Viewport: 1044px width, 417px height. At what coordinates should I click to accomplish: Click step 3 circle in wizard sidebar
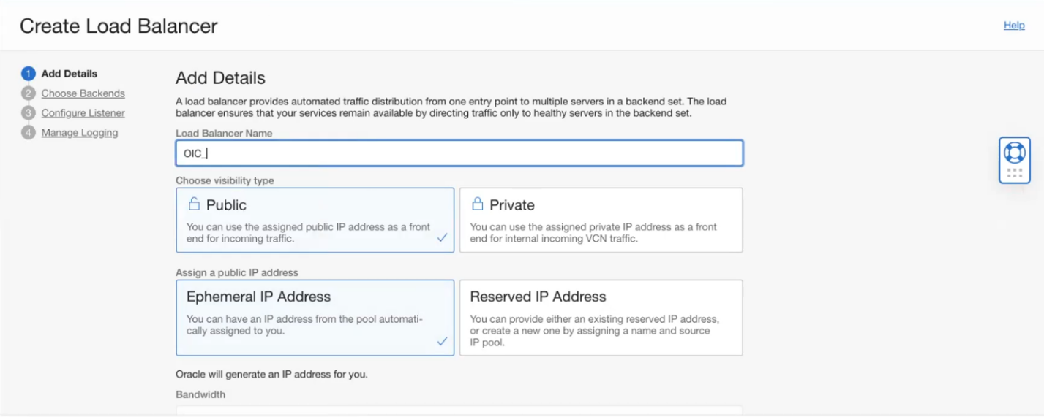pos(29,113)
